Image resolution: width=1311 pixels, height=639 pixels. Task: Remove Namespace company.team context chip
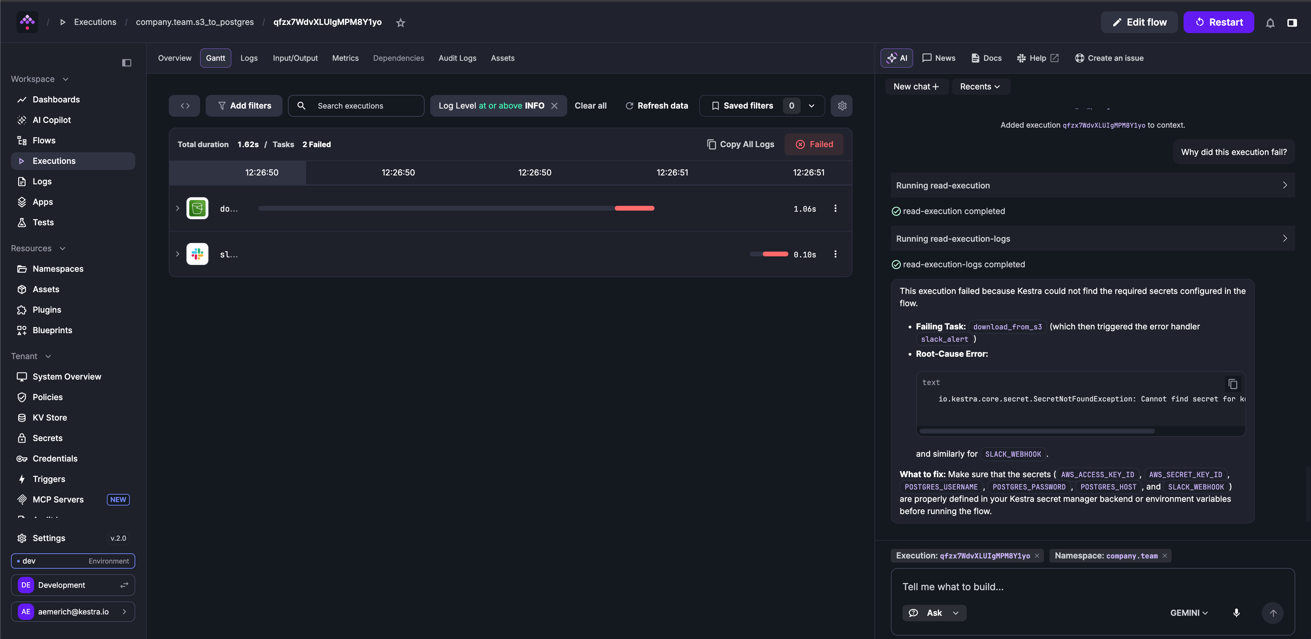pyautogui.click(x=1164, y=556)
